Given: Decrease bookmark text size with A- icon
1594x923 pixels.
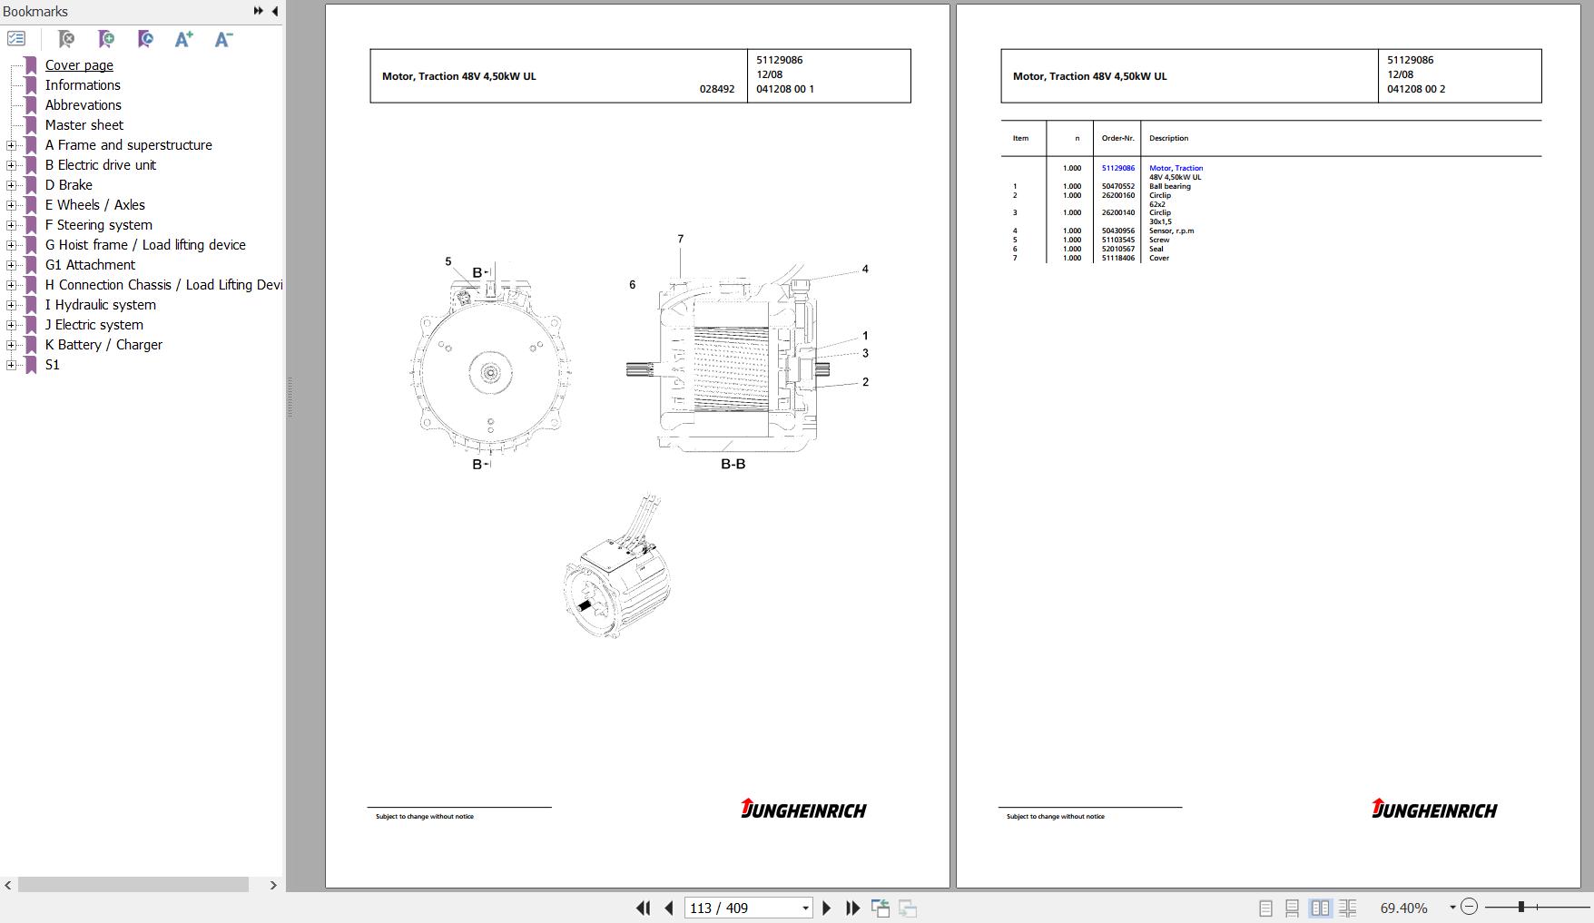Looking at the screenshot, I should coord(224,39).
